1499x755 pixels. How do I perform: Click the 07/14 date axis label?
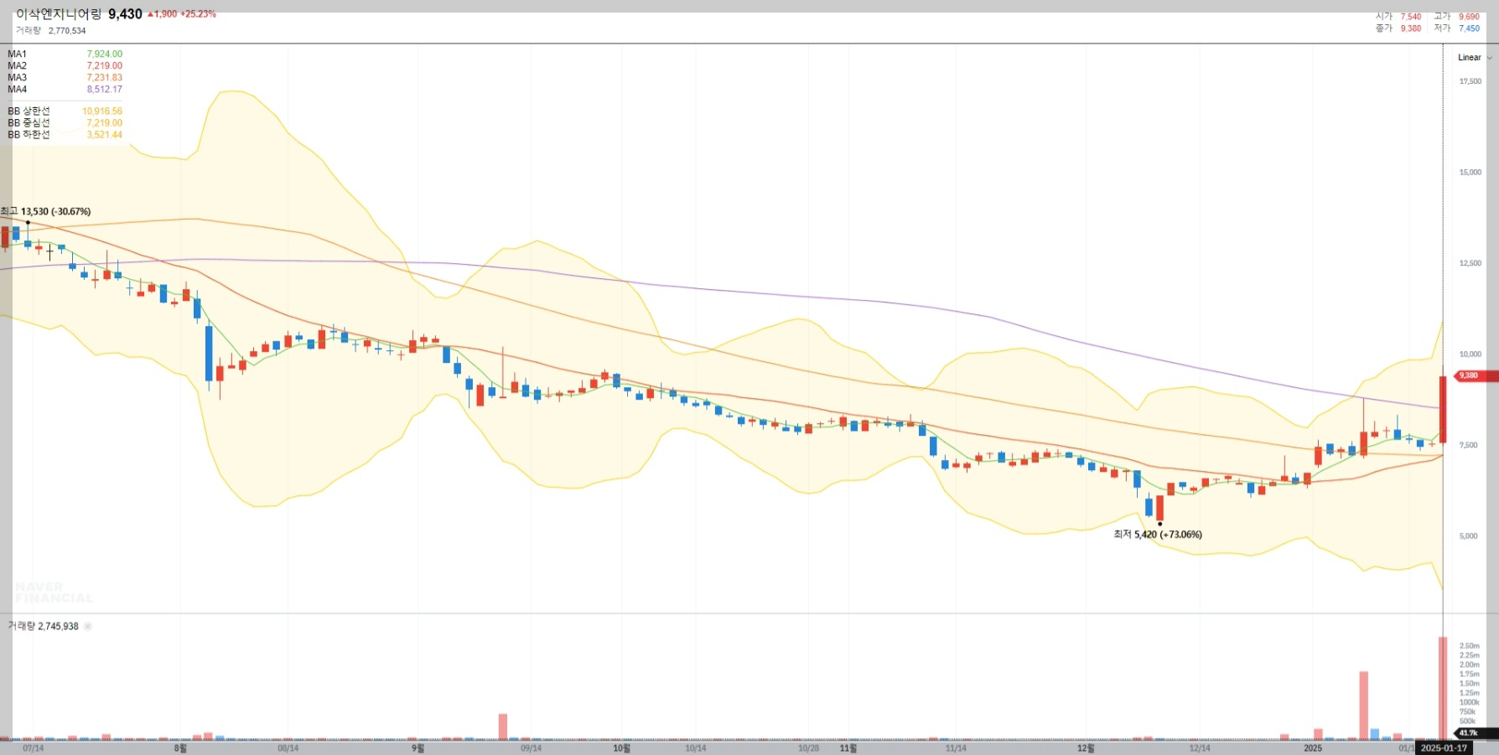pos(34,748)
